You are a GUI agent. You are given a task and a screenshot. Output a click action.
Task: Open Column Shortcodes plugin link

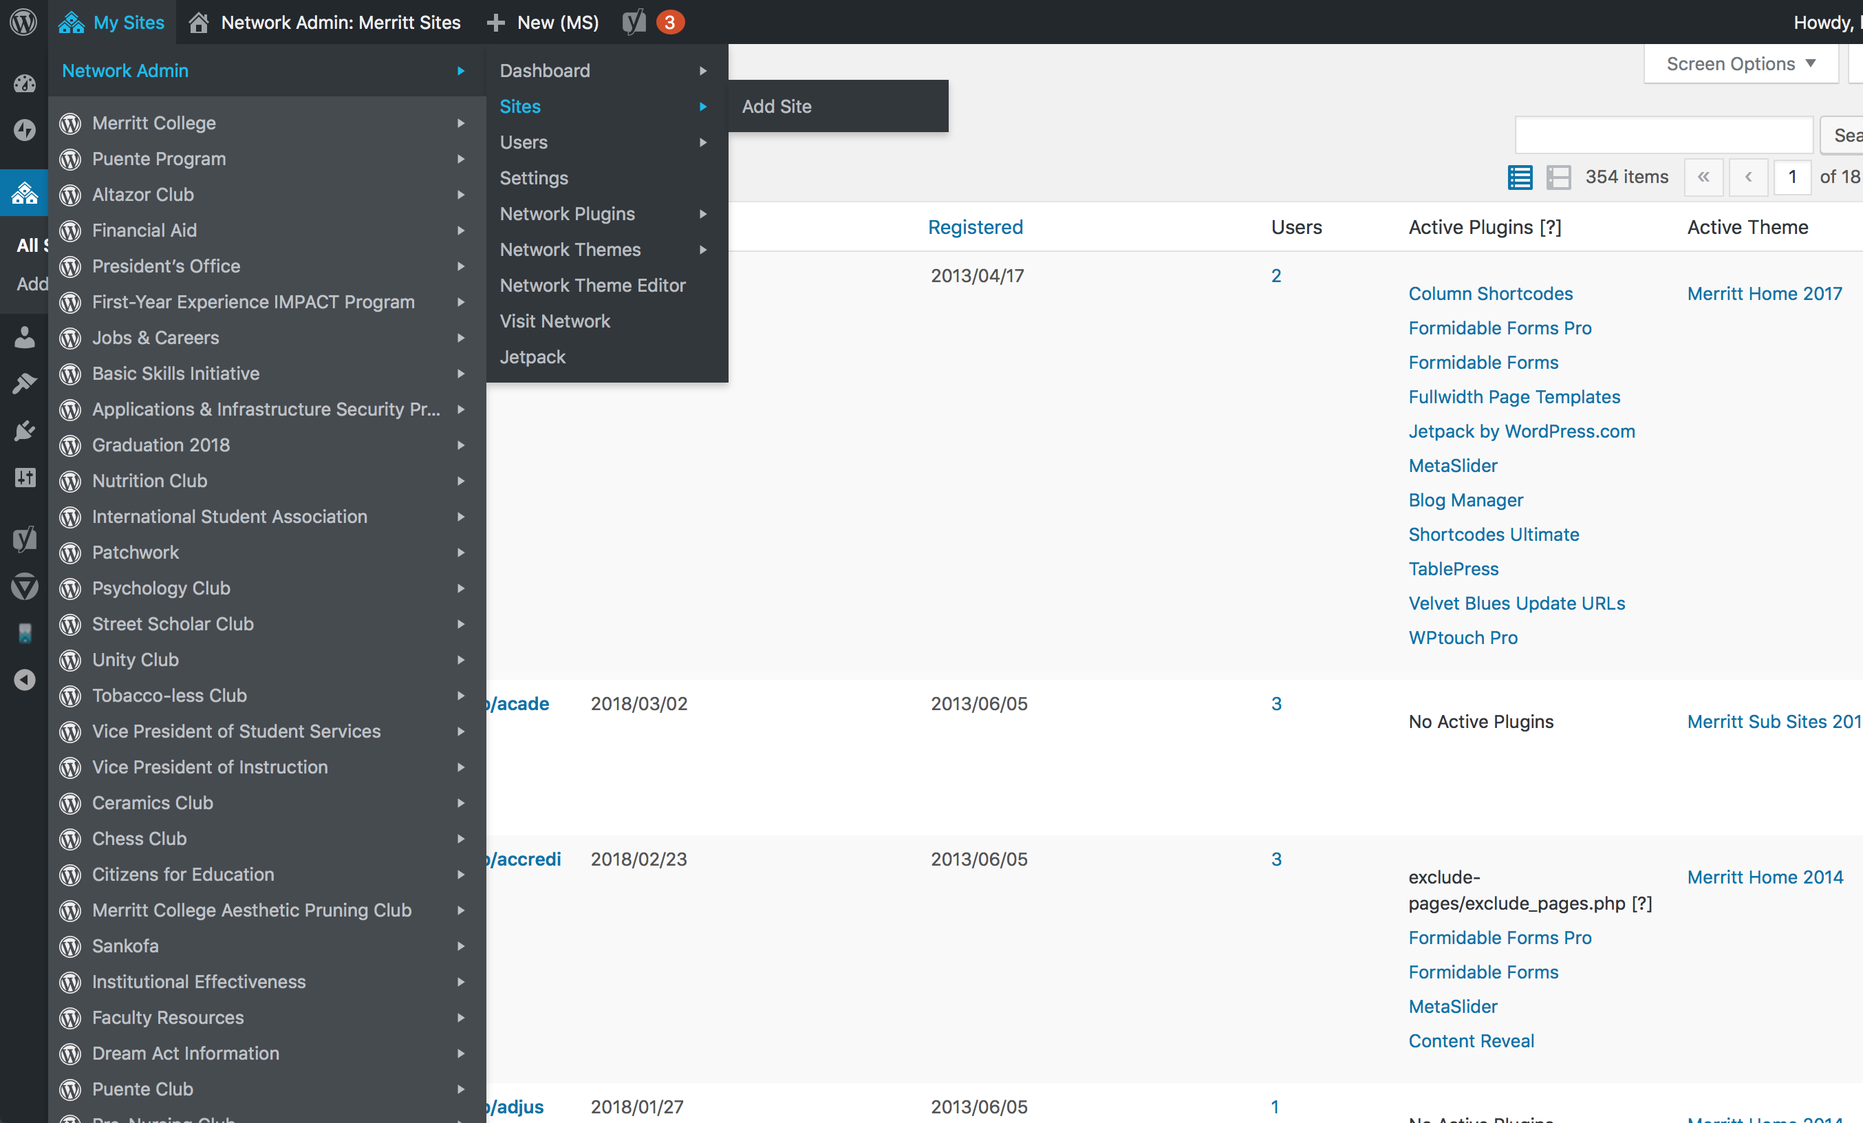1490,293
